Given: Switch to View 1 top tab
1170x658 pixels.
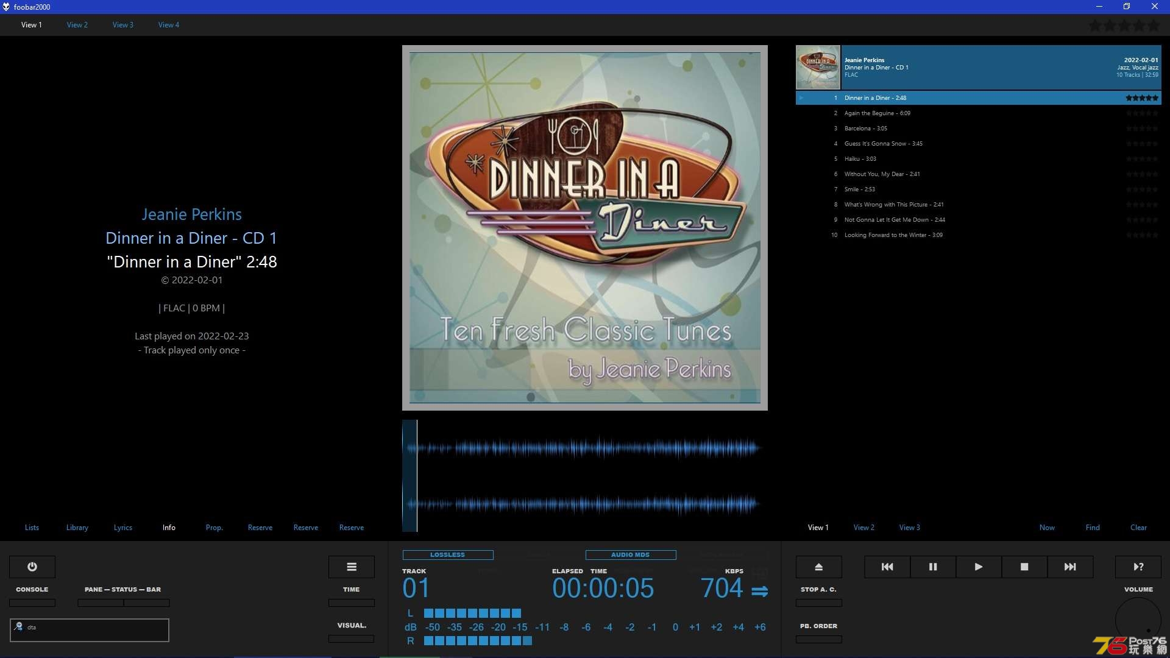Looking at the screenshot, I should tap(32, 25).
